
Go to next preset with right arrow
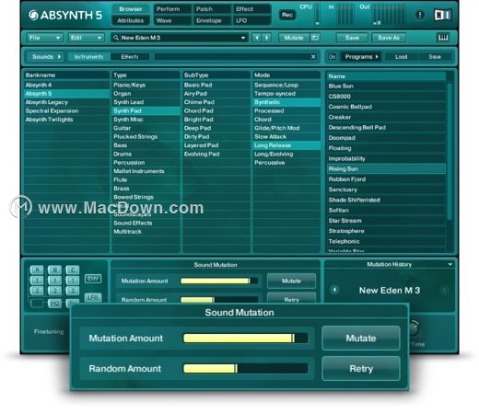coord(266,38)
